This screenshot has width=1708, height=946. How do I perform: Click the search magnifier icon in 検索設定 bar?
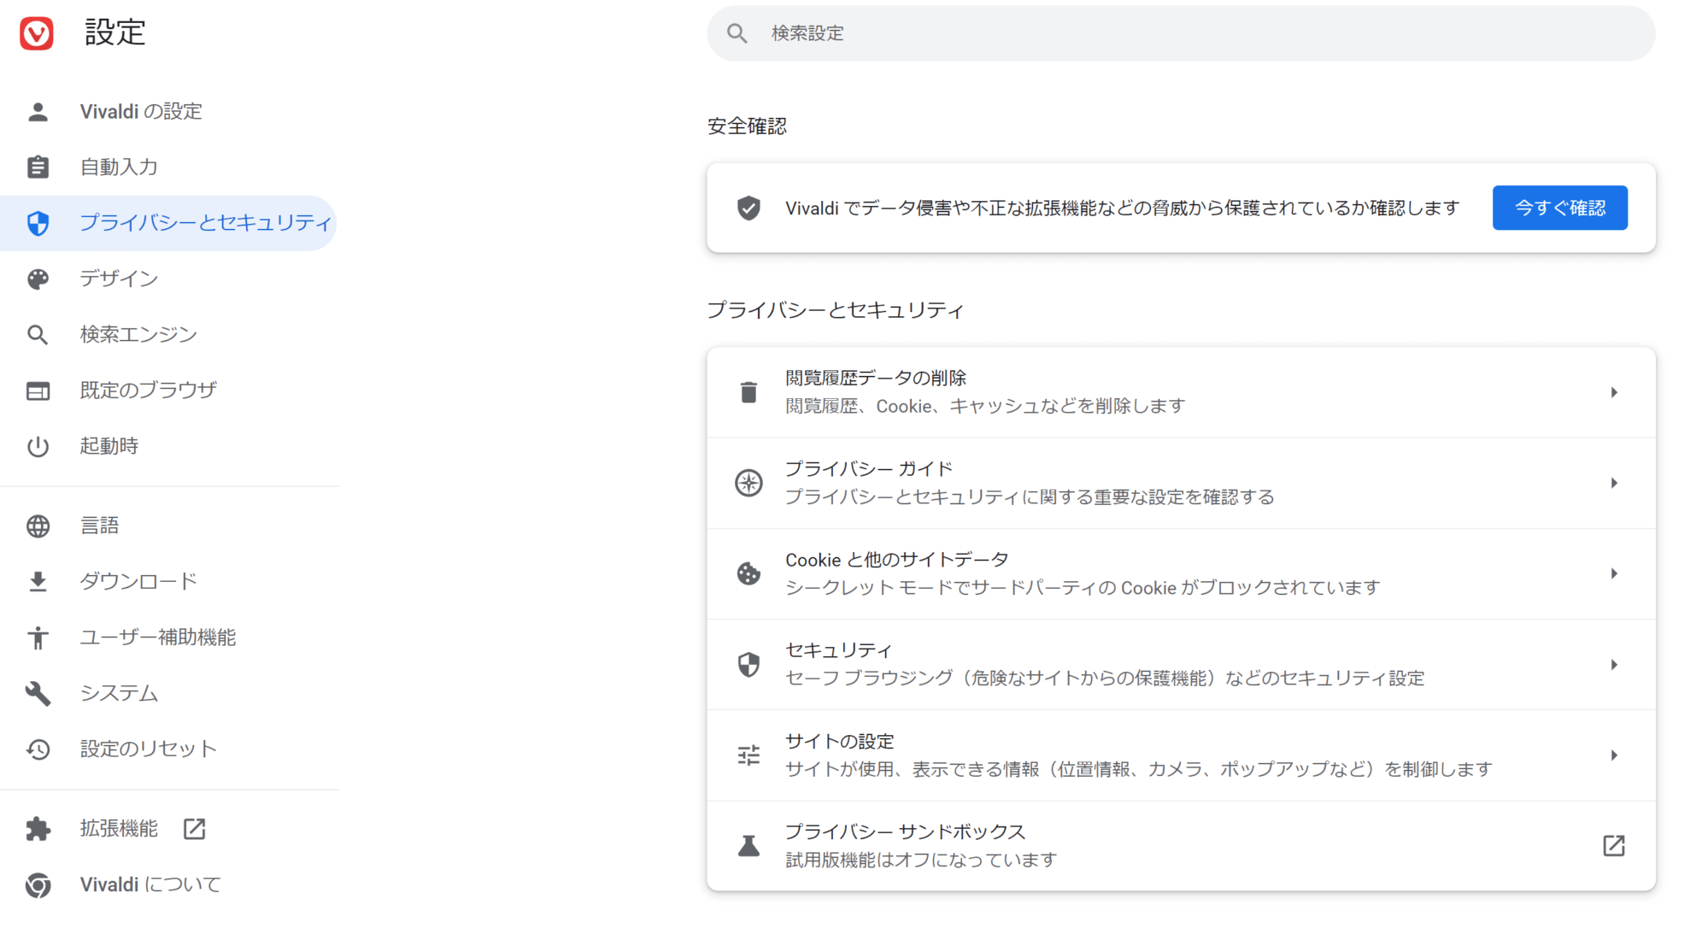[x=737, y=33]
